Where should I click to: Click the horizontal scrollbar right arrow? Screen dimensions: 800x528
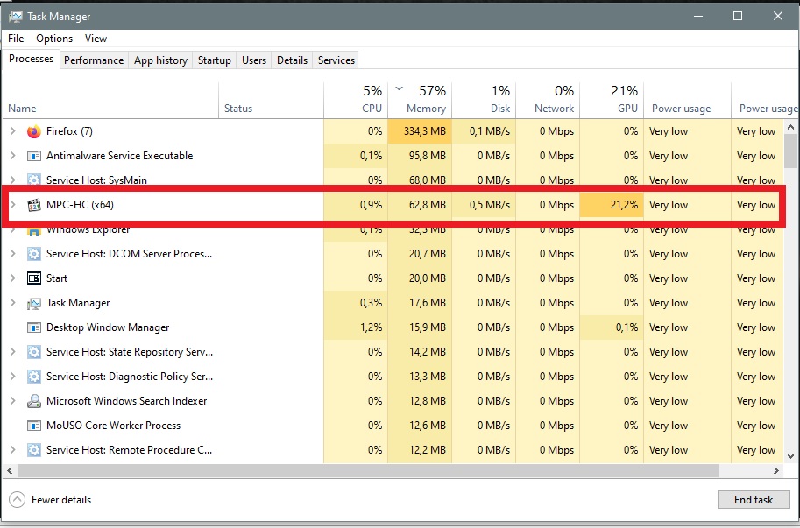coord(776,470)
